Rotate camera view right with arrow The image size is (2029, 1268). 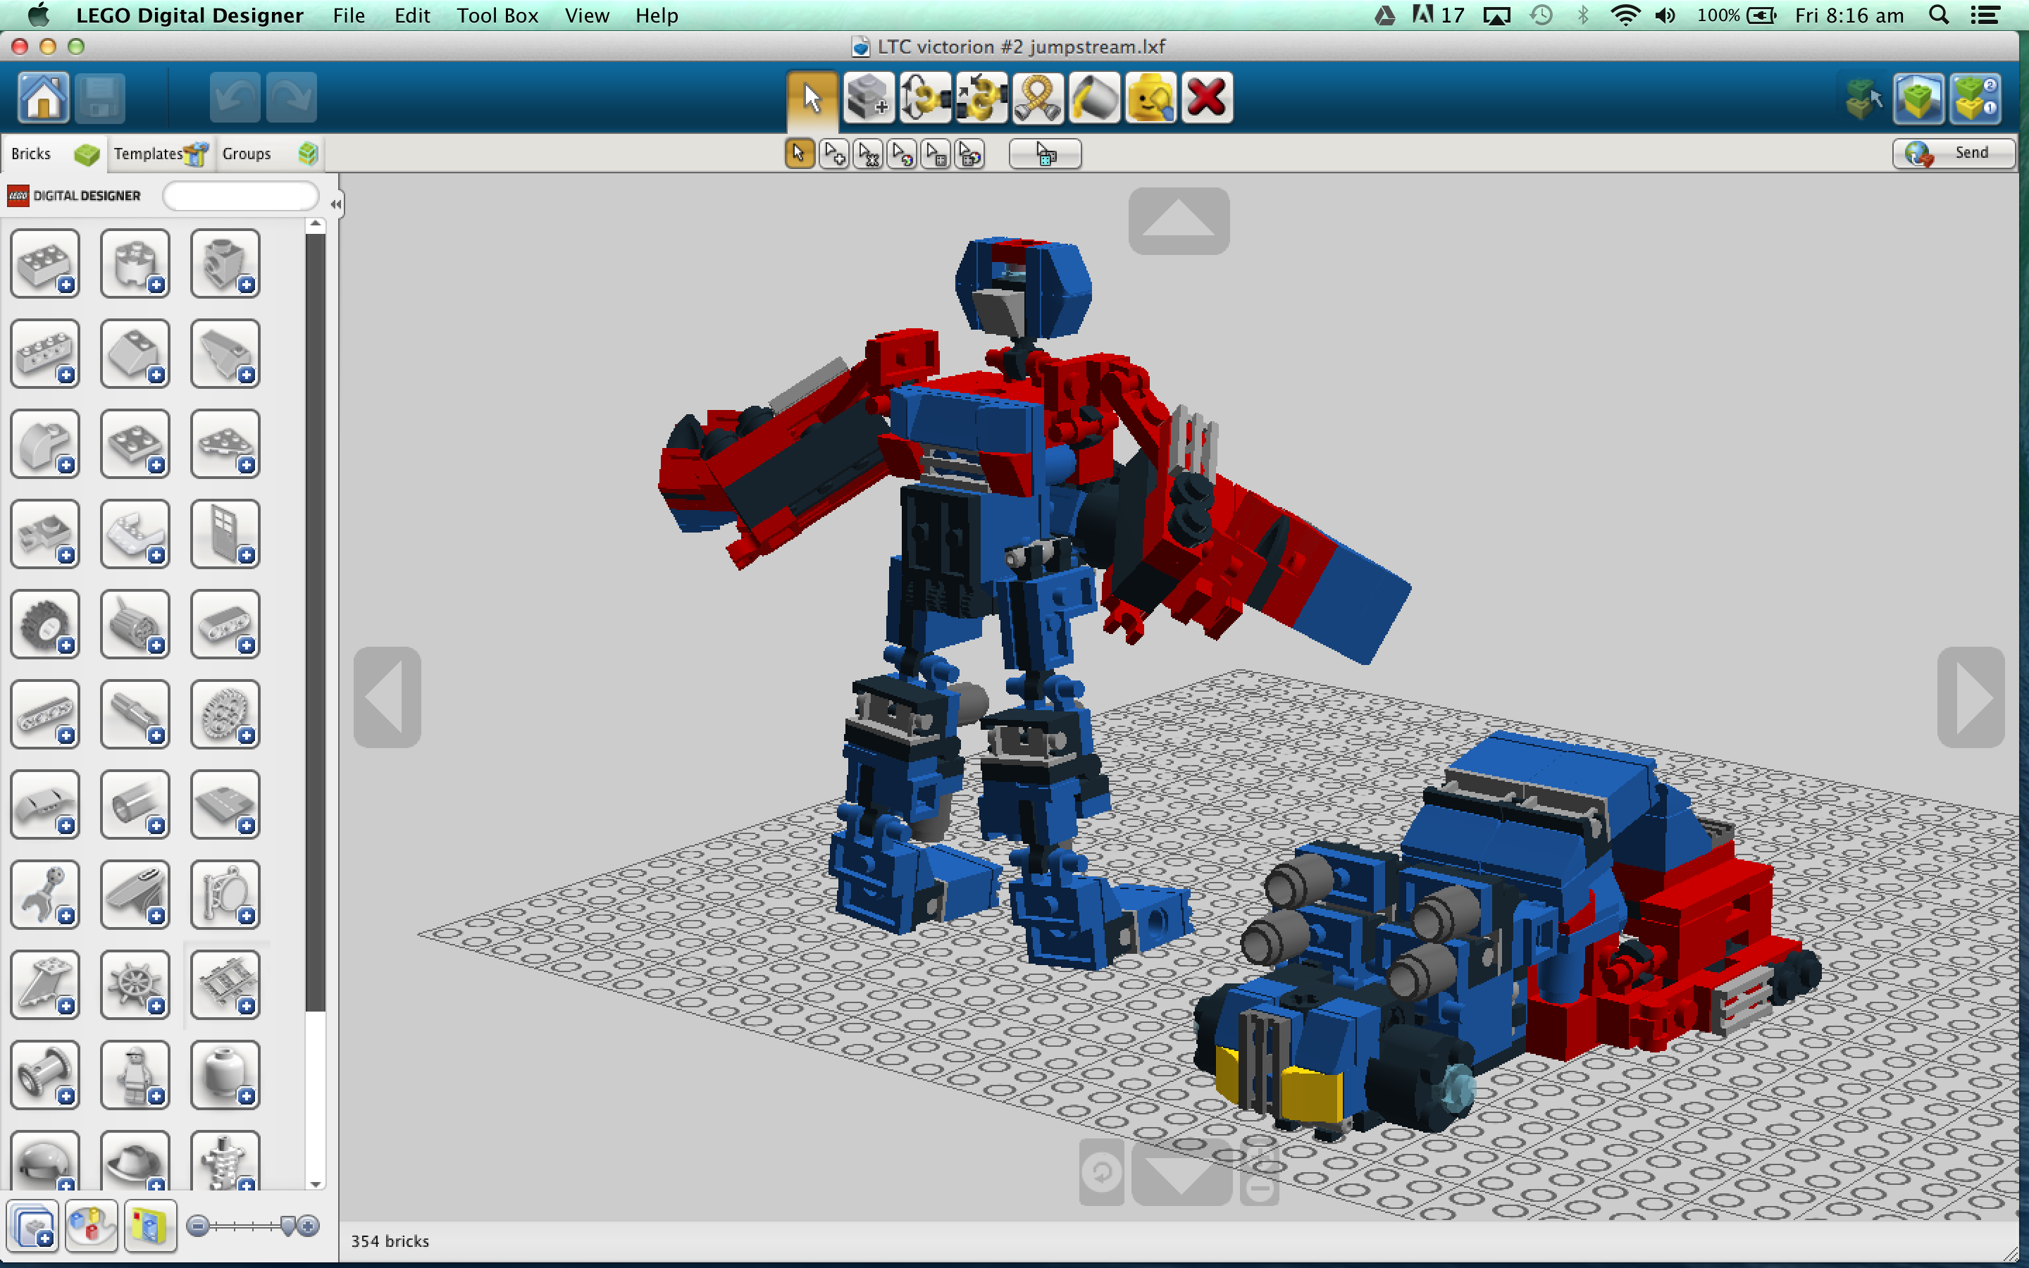(1971, 697)
